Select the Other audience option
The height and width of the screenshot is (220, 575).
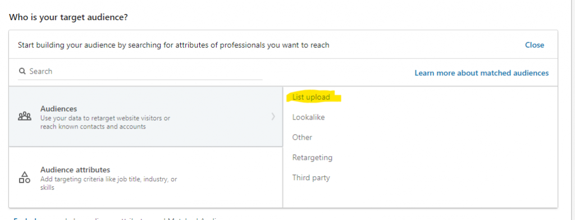pyautogui.click(x=302, y=137)
